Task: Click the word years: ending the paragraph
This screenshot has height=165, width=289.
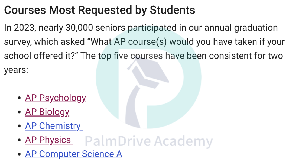Action: click(16, 70)
